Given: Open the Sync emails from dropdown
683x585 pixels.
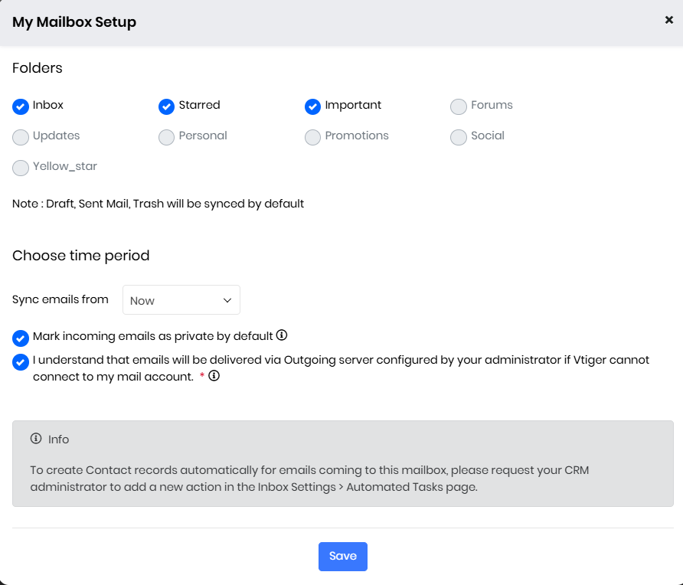Looking at the screenshot, I should pyautogui.click(x=181, y=300).
